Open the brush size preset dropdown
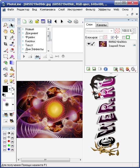Screen dimensions: 140x168 (13, 104)
